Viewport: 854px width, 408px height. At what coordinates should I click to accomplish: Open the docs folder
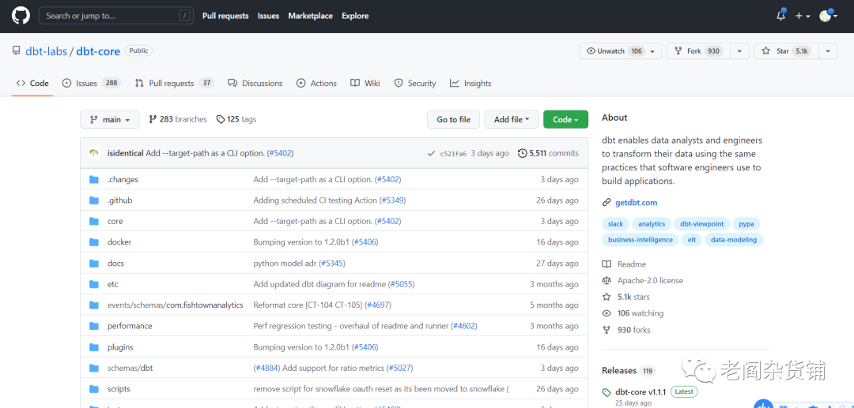115,263
